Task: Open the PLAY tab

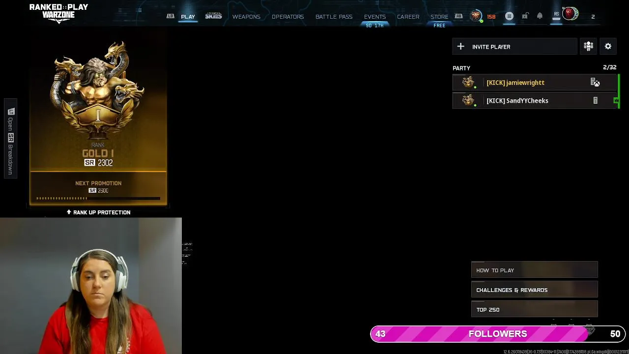Action: tap(188, 17)
